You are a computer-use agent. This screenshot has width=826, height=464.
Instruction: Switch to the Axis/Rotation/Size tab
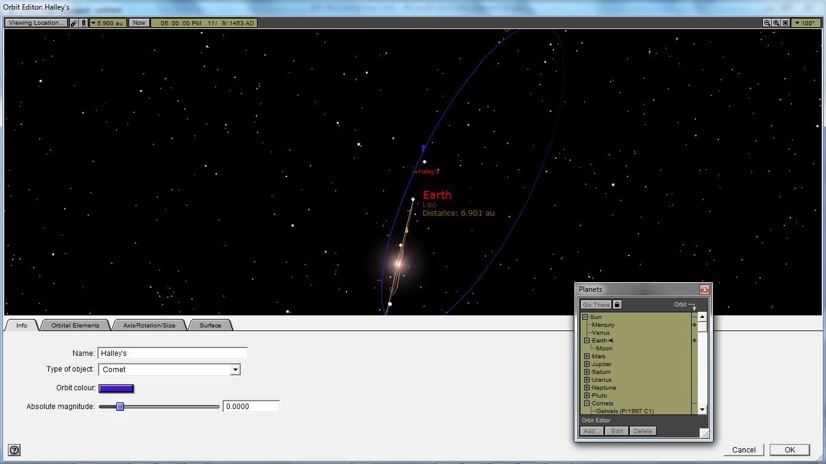149,325
